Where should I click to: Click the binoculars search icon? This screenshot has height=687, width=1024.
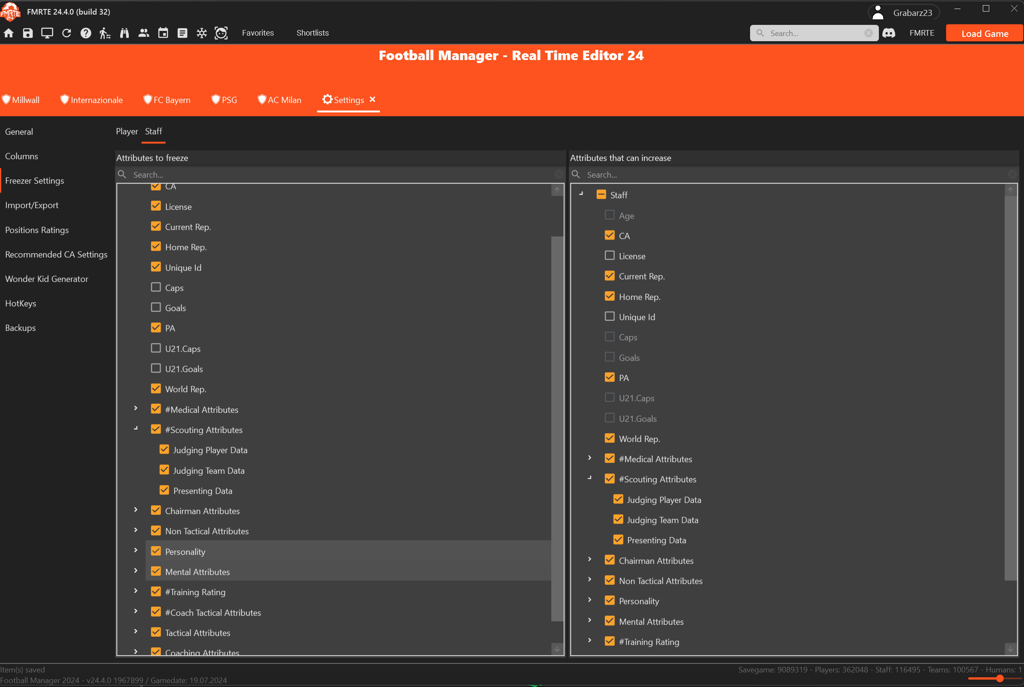(125, 33)
